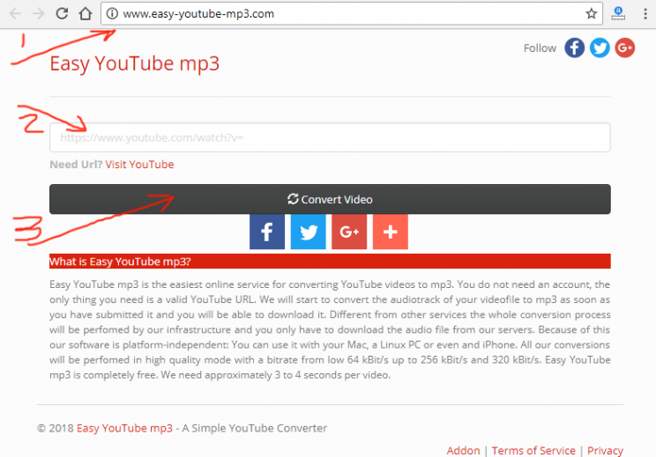Share on Twitter with the square button
This screenshot has height=457, width=656.
(x=308, y=232)
